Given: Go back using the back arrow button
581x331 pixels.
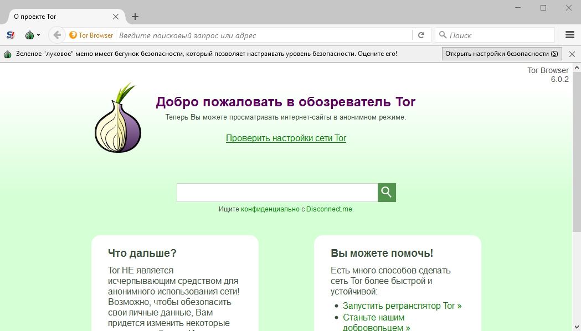Looking at the screenshot, I should (56, 35).
